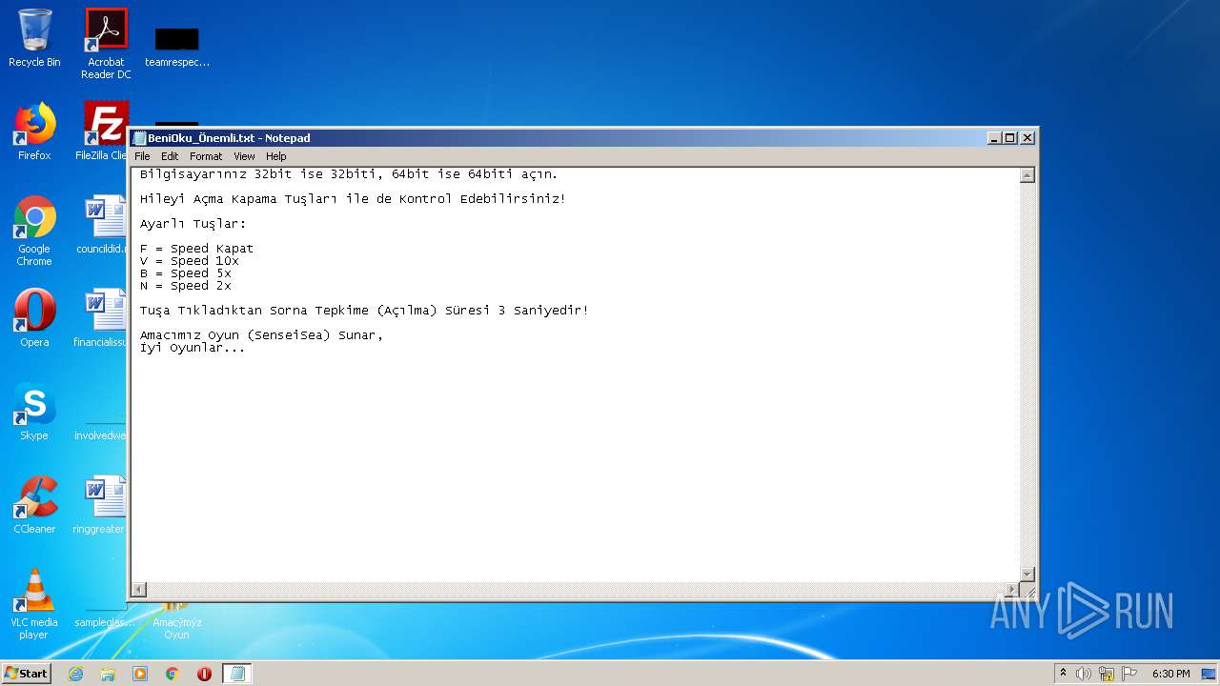The height and width of the screenshot is (686, 1220).
Task: Open the councildid Word document
Action: (x=104, y=225)
